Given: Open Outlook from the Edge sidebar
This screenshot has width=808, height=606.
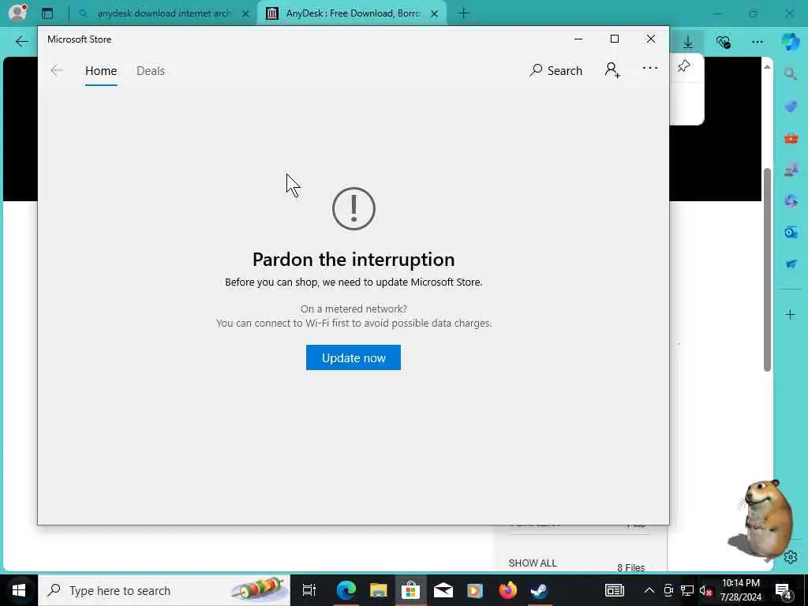Looking at the screenshot, I should click(x=791, y=233).
